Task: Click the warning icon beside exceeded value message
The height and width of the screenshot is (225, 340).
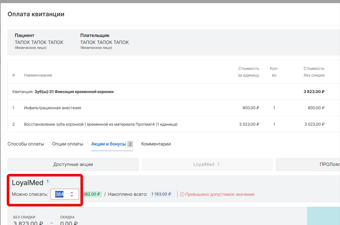Action: [182, 194]
